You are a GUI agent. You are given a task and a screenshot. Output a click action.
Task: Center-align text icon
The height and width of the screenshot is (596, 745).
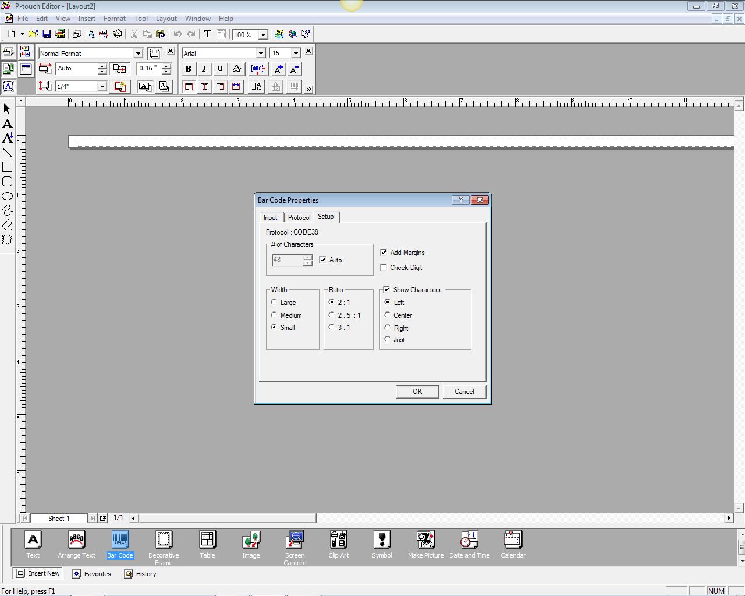204,87
